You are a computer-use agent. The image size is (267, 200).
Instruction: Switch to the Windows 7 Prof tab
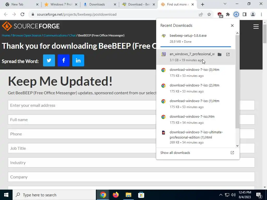61,4
